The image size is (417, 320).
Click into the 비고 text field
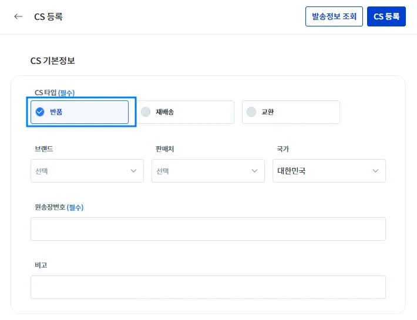pos(208,287)
